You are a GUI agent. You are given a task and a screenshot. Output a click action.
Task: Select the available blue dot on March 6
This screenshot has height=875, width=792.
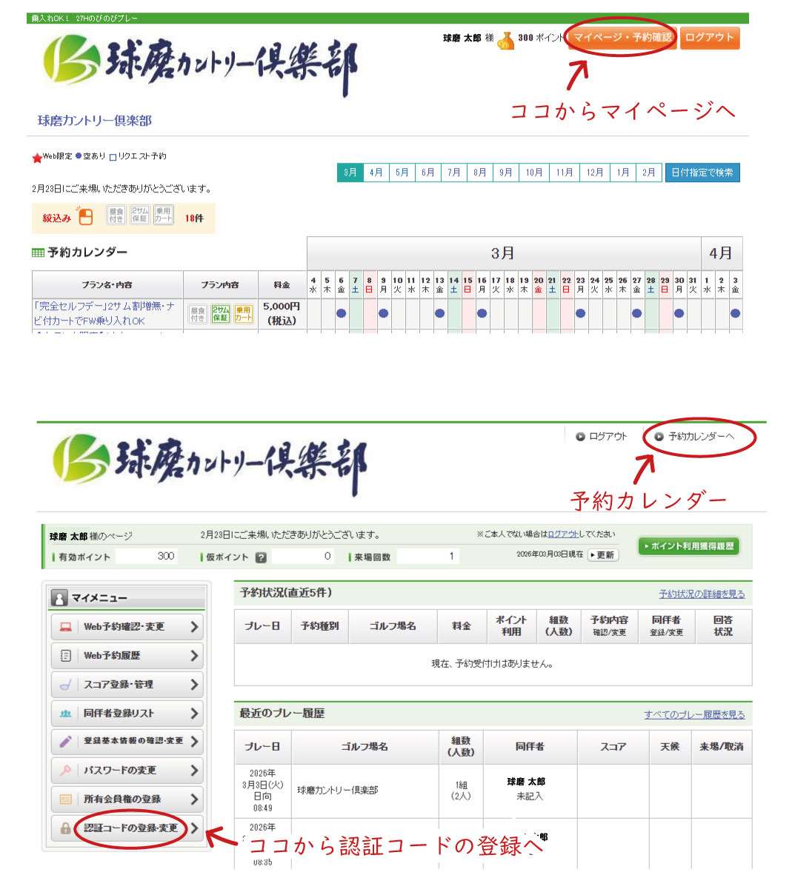coord(341,313)
